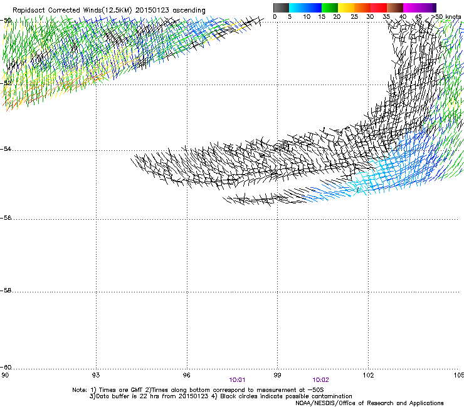Click the -56 latitude axis label
The image size is (464, 407).
pyautogui.click(x=6, y=217)
